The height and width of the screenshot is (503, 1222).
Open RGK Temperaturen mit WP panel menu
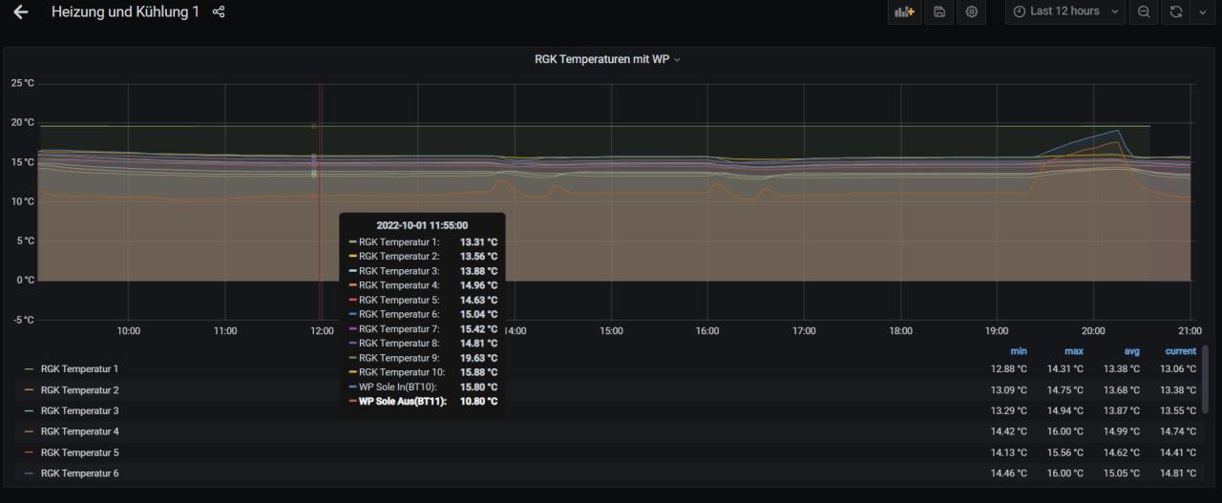pos(608,59)
